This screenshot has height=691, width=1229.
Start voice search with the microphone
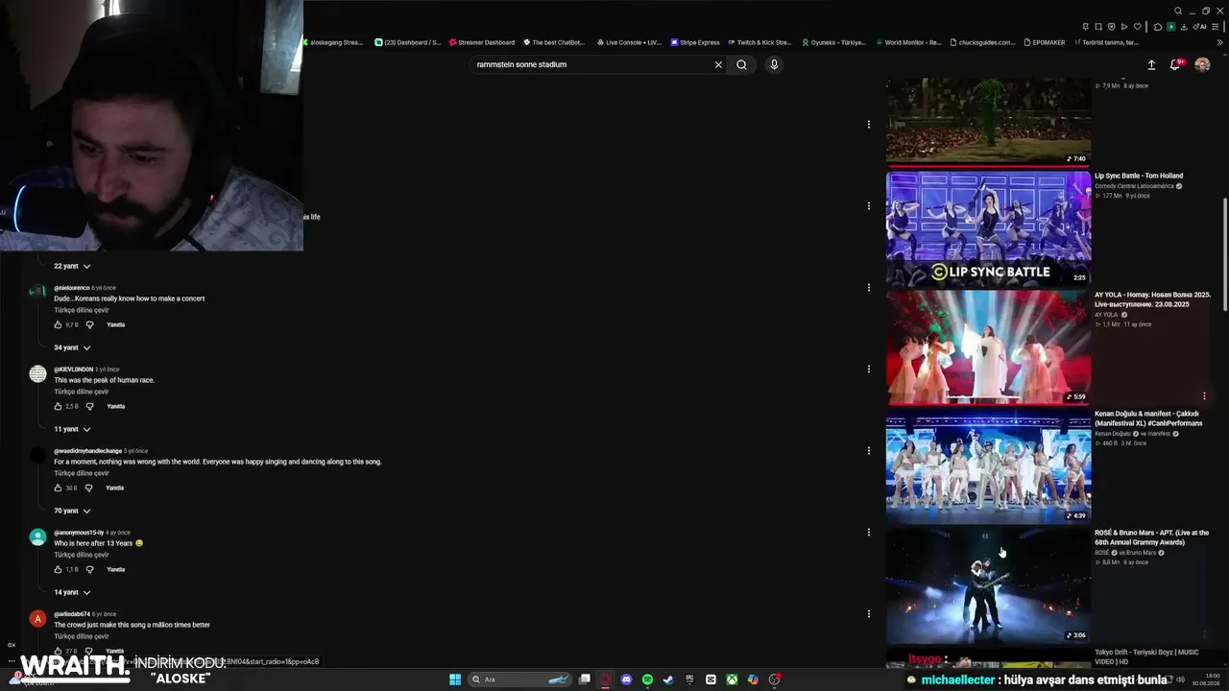click(774, 64)
